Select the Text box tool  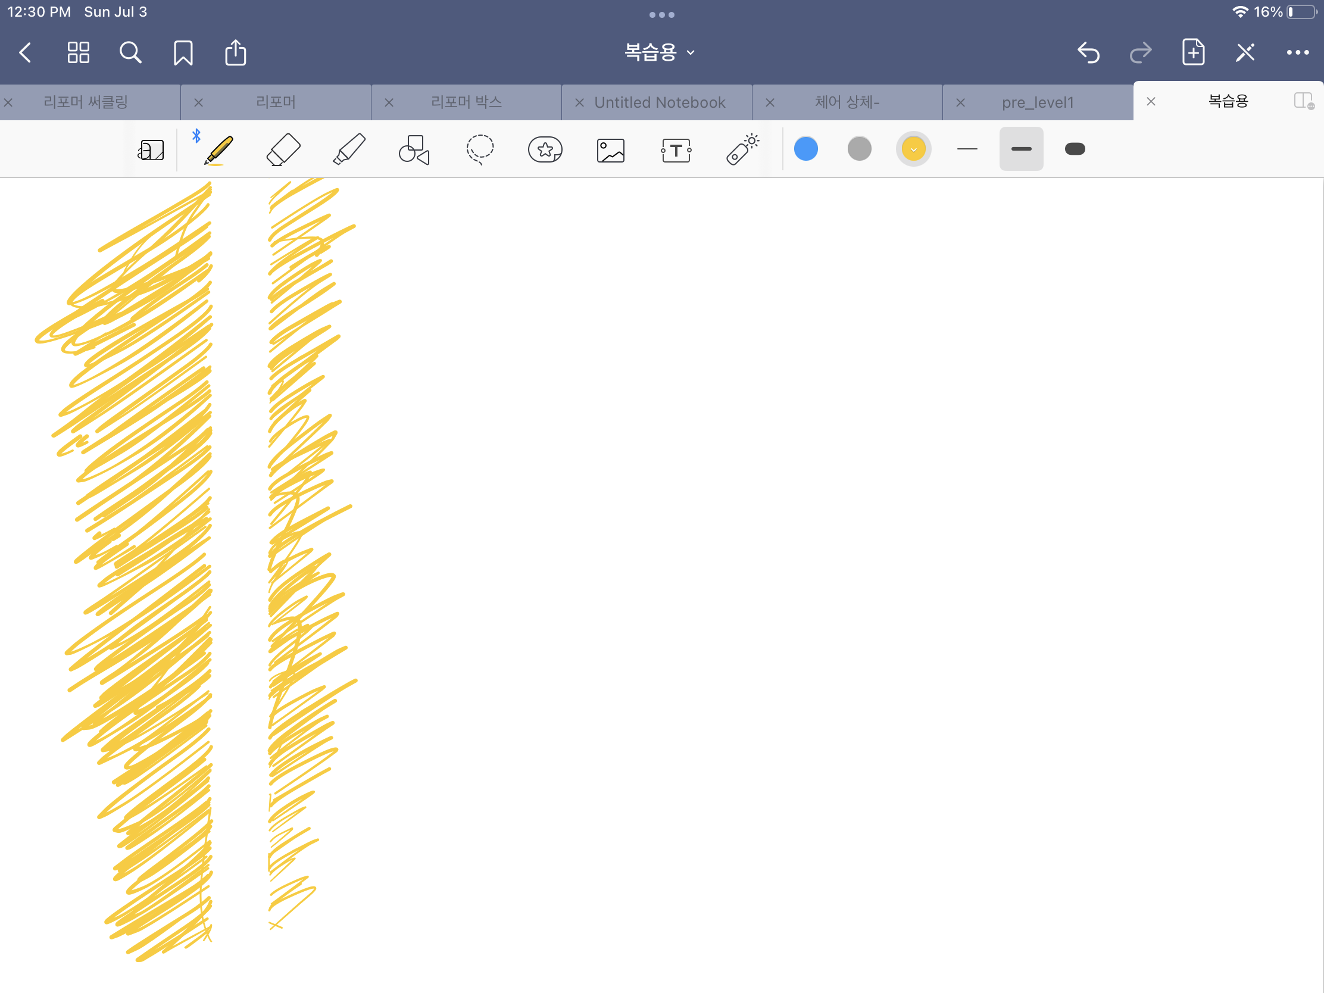[676, 150]
